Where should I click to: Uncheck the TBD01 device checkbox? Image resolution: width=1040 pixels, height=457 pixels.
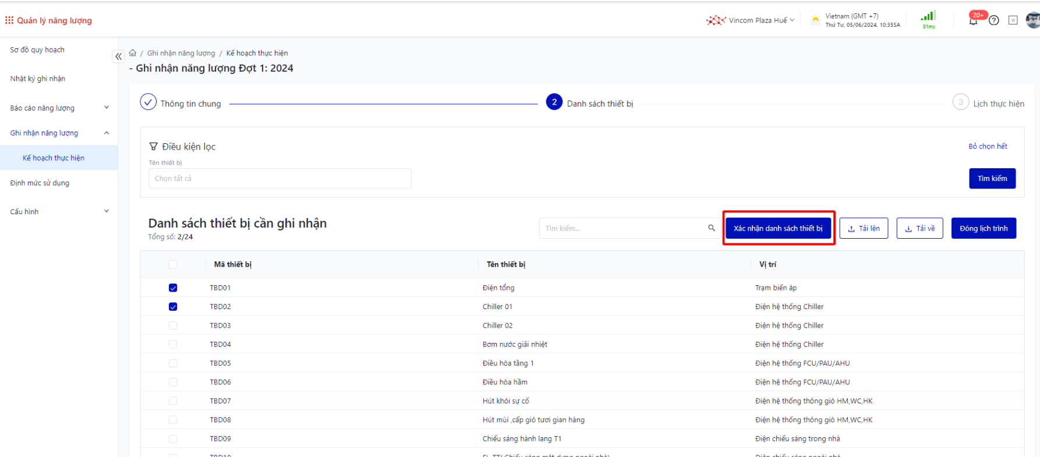click(173, 288)
